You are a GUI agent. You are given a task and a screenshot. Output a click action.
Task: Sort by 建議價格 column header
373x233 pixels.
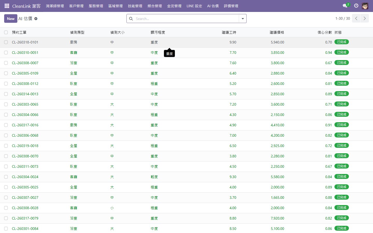(277, 32)
